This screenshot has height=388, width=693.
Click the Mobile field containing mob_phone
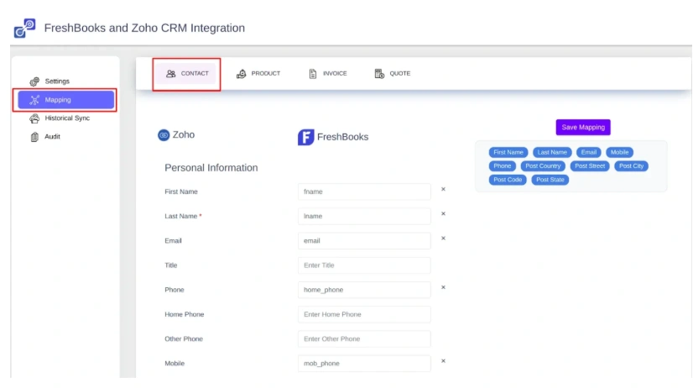[x=364, y=364]
